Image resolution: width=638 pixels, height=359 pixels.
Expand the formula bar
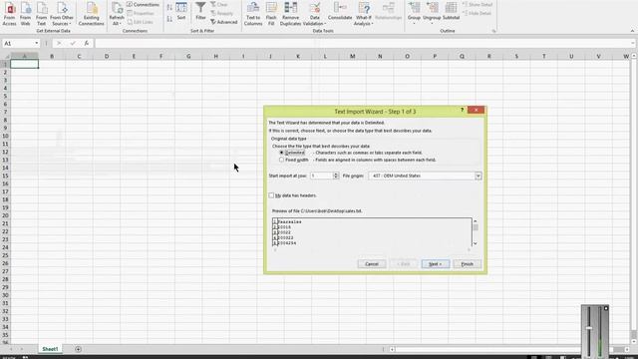[x=633, y=43]
